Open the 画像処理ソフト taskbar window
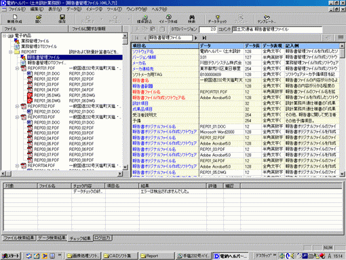The width and height of the screenshot is (346, 260). click(x=83, y=256)
